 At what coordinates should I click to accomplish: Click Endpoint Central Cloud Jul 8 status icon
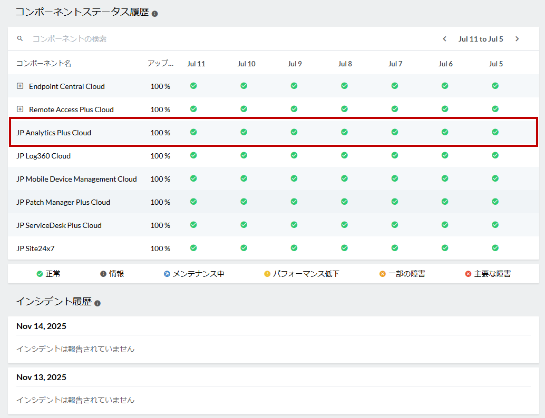pyautogui.click(x=345, y=86)
